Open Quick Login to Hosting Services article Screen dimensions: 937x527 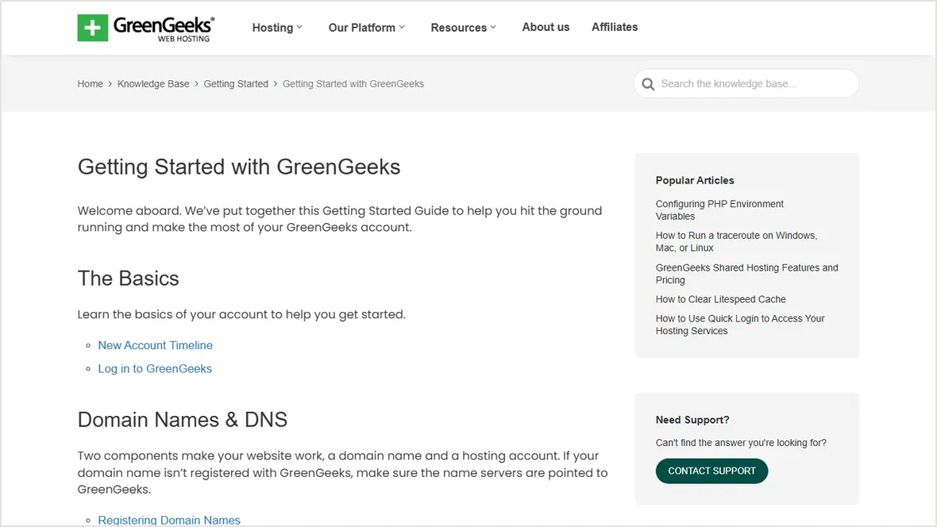[740, 325]
